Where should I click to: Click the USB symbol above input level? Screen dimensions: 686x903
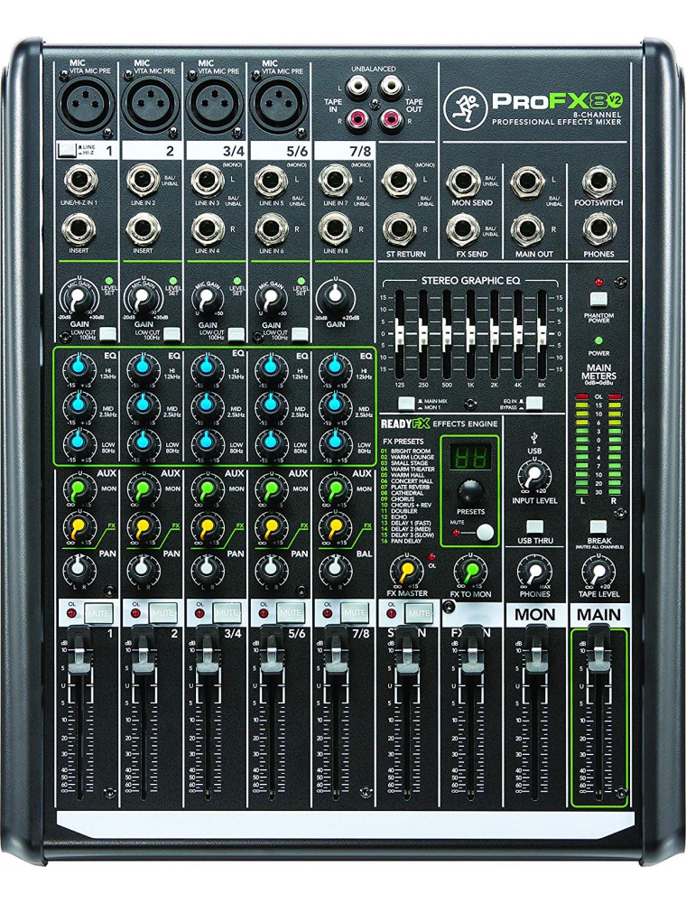coord(534,440)
